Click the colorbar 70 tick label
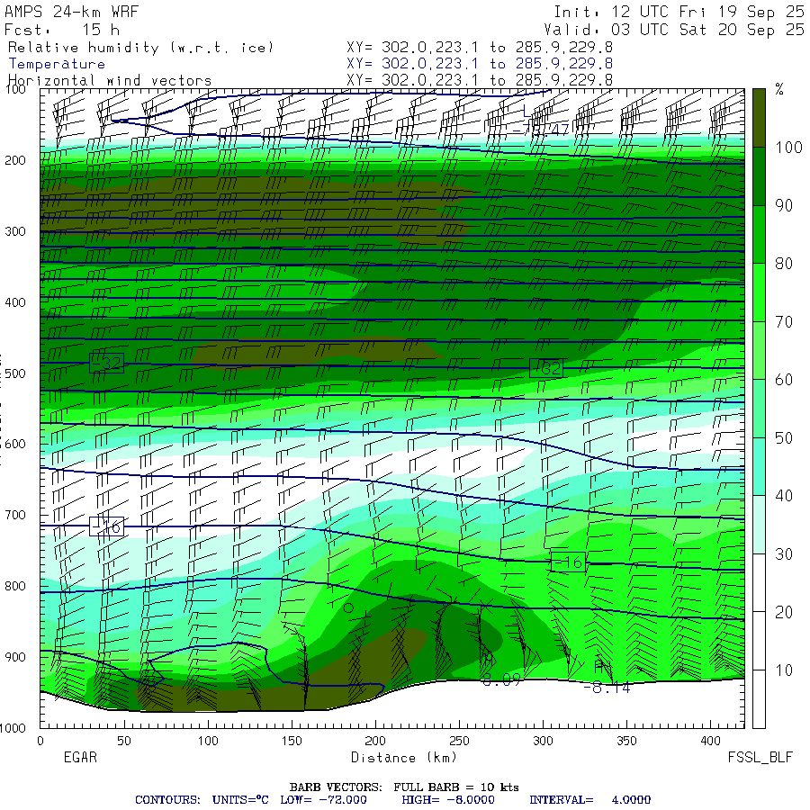Screen dimensions: 810x810 tap(784, 322)
